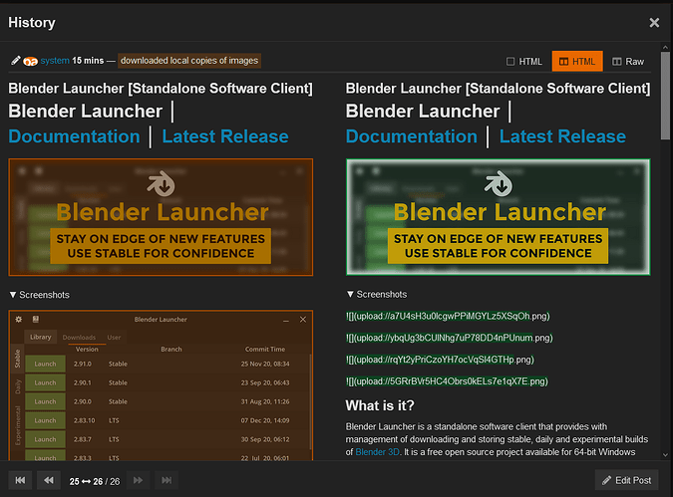Select the User tab in screenshot
The height and width of the screenshot is (497, 673).
point(114,338)
